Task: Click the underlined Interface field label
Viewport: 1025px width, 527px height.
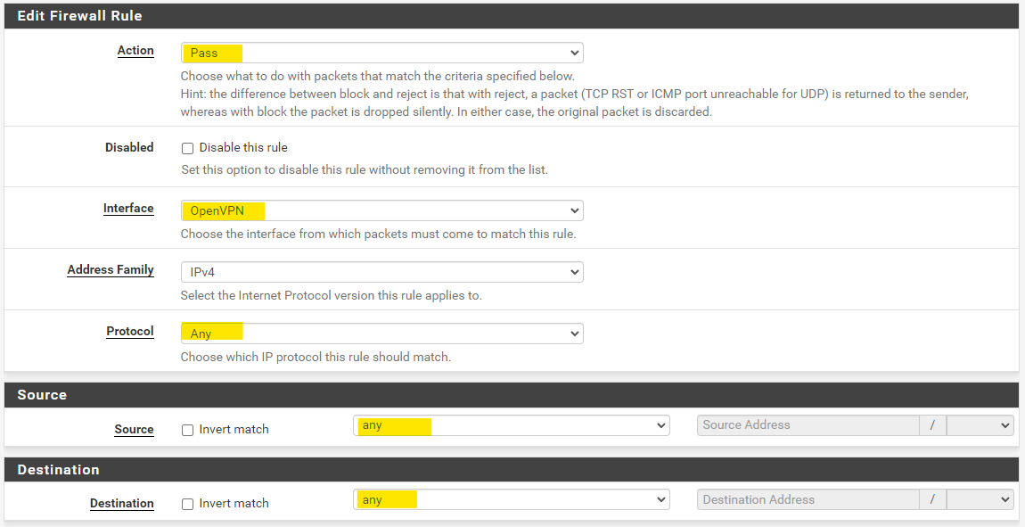Action: (128, 209)
